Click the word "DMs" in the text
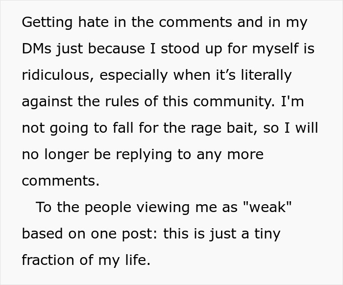The image size is (343, 285). coord(37,48)
